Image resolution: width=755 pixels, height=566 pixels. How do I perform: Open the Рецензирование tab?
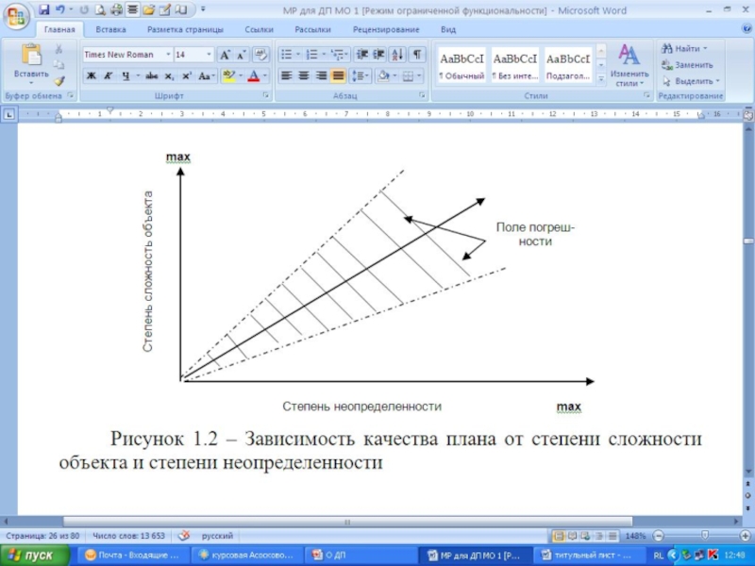click(378, 29)
